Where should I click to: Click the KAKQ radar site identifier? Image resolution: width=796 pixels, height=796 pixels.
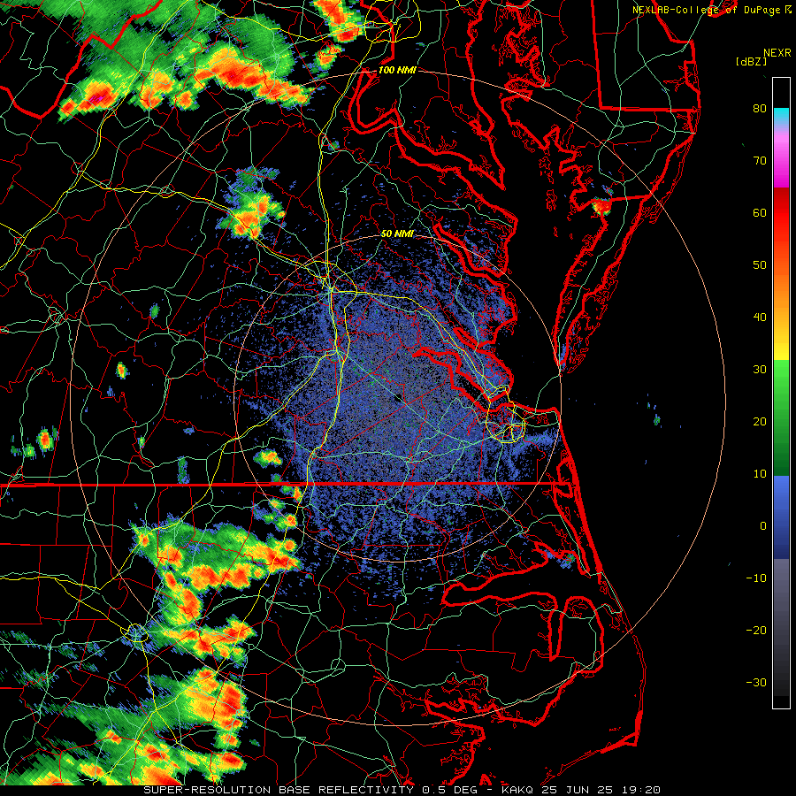tap(518, 790)
